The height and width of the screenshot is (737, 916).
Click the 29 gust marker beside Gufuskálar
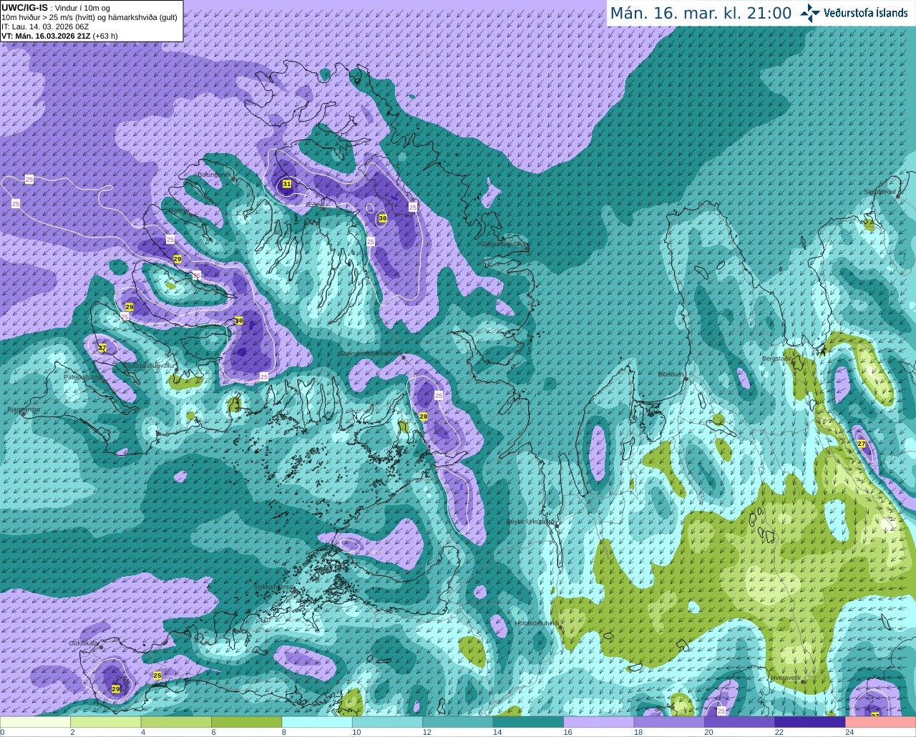[x=116, y=689]
